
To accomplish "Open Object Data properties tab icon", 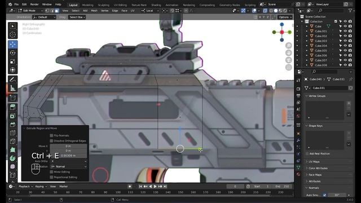I will click(x=298, y=167).
